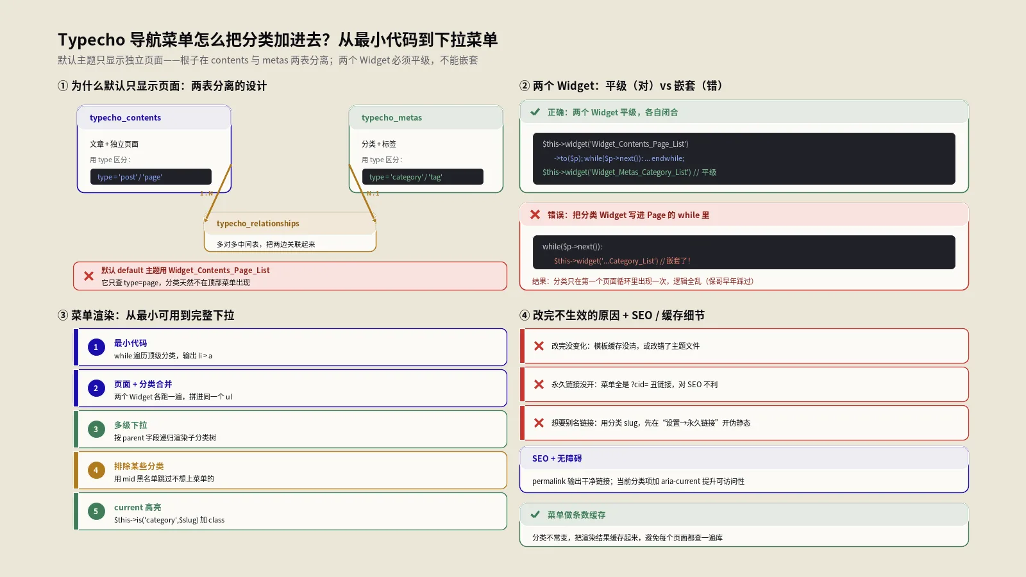The image size is (1026, 577).
Task: Click code line $this->widget('Widget_Contents_Page_List')
Action: (616, 144)
